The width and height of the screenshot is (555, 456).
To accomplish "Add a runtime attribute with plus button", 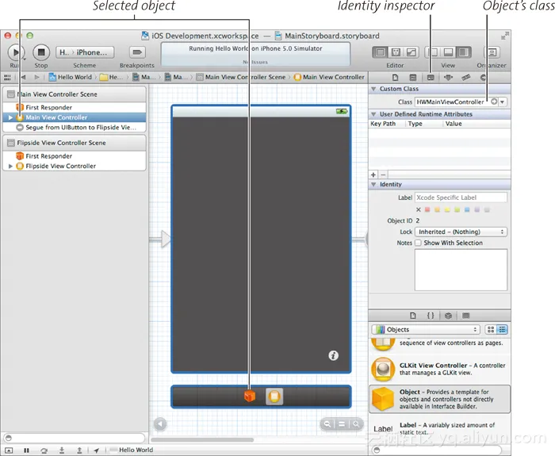I will click(x=373, y=174).
